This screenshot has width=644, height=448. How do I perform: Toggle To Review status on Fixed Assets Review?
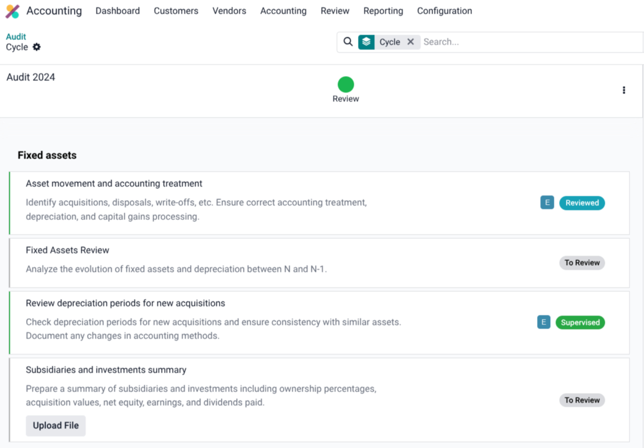(582, 262)
